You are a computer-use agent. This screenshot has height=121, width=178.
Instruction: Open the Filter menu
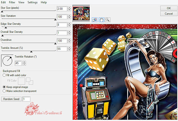(12, 2)
